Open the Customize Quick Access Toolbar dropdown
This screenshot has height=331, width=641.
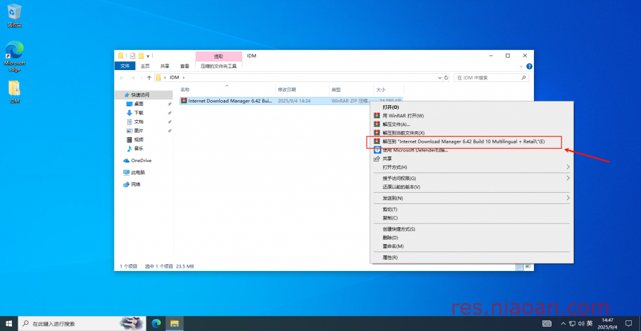(148, 56)
